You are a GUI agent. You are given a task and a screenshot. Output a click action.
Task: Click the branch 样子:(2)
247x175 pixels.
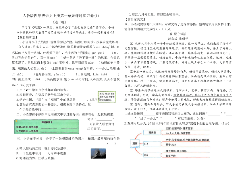pos(171,144)
